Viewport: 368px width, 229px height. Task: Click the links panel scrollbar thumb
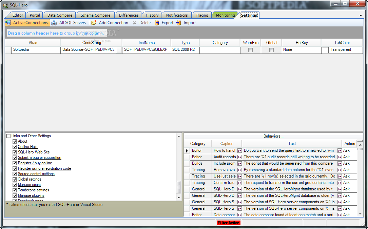click(x=179, y=187)
